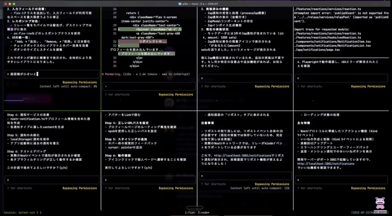Open localhost link in the リポスト notification pane
The height and width of the screenshot is (216, 392).
pos(243,155)
